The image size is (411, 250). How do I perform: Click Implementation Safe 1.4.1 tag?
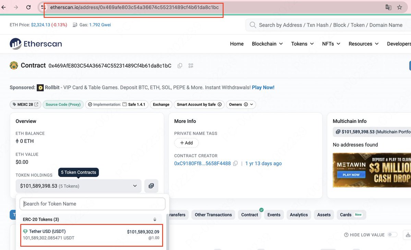[x=117, y=104]
